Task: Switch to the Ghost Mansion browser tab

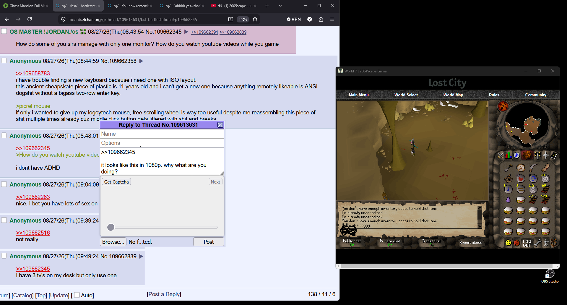Action: (x=26, y=6)
